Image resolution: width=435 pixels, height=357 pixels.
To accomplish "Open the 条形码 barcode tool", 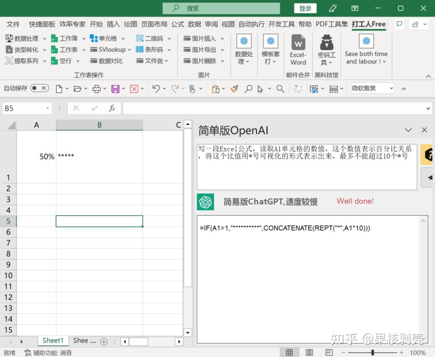I will pos(153,50).
